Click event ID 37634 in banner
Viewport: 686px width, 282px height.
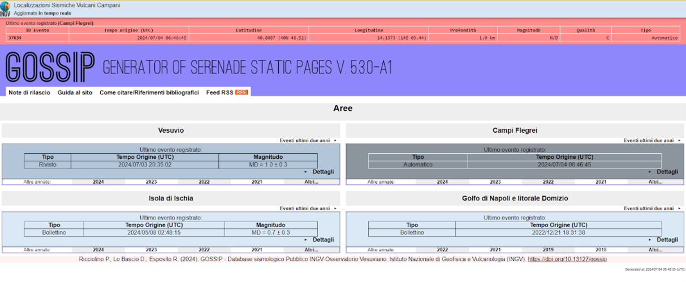pos(15,38)
